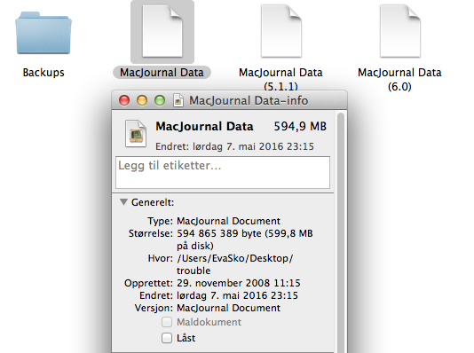This screenshot has width=474, height=353.
Task: Click the Type value MacJournal Document
Action: pyautogui.click(x=228, y=221)
